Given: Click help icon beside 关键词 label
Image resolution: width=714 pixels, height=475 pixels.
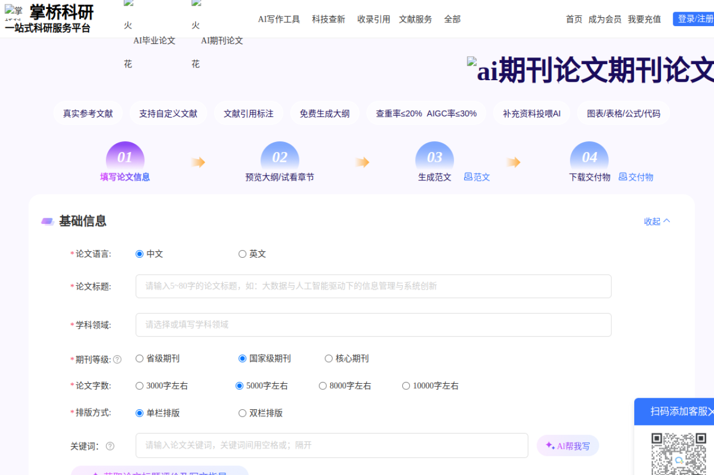Looking at the screenshot, I should [110, 446].
